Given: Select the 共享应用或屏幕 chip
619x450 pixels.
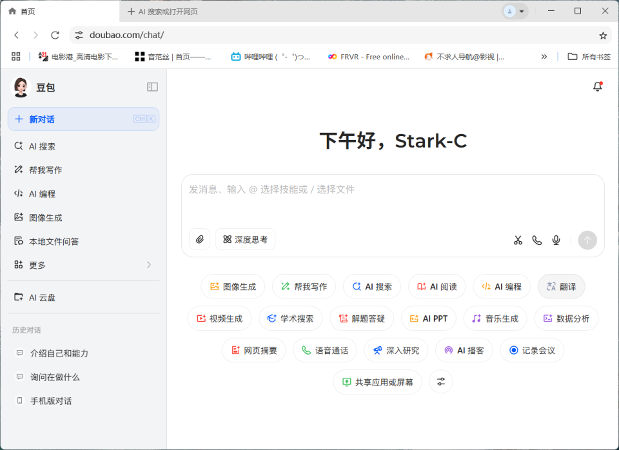Looking at the screenshot, I should [x=377, y=382].
